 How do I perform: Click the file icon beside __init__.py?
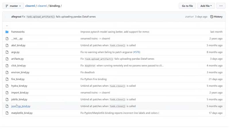(x=7, y=39)
